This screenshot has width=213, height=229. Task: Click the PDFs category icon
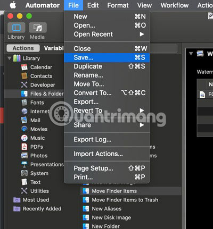[24, 147]
